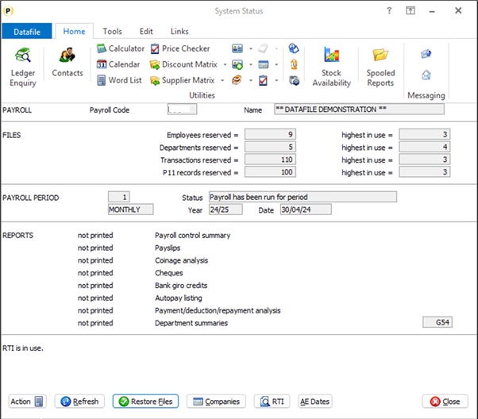Click the Year field showing 24/25
The image size is (478, 419).
[226, 209]
